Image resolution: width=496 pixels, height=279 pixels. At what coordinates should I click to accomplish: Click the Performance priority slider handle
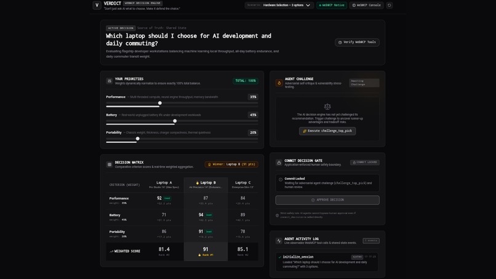tap(160, 103)
